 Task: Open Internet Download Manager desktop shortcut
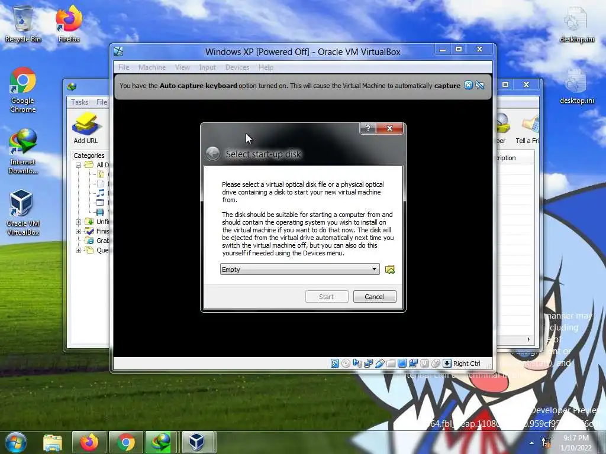tap(23, 151)
